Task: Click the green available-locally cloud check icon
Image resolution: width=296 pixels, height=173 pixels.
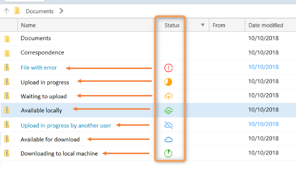Action: pyautogui.click(x=169, y=111)
